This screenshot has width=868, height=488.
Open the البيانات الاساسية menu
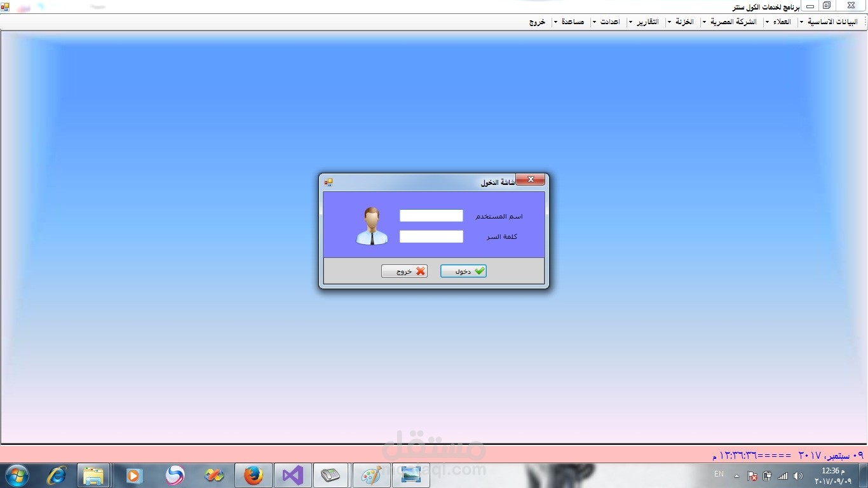(829, 22)
